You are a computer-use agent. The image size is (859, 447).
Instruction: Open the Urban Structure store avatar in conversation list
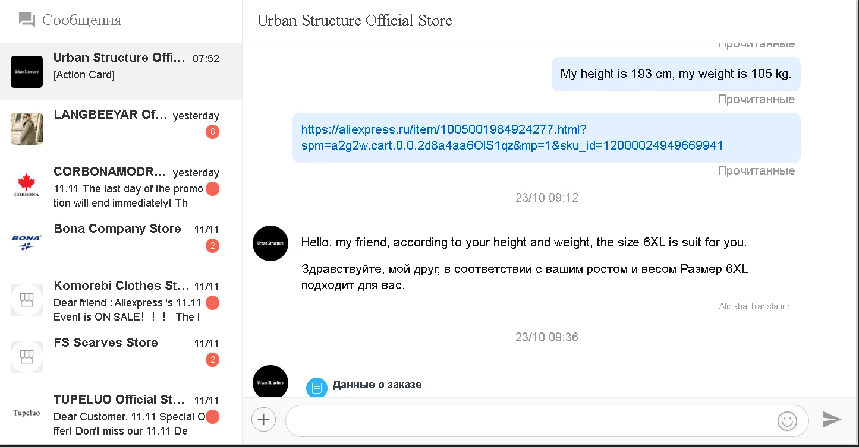coord(27,72)
